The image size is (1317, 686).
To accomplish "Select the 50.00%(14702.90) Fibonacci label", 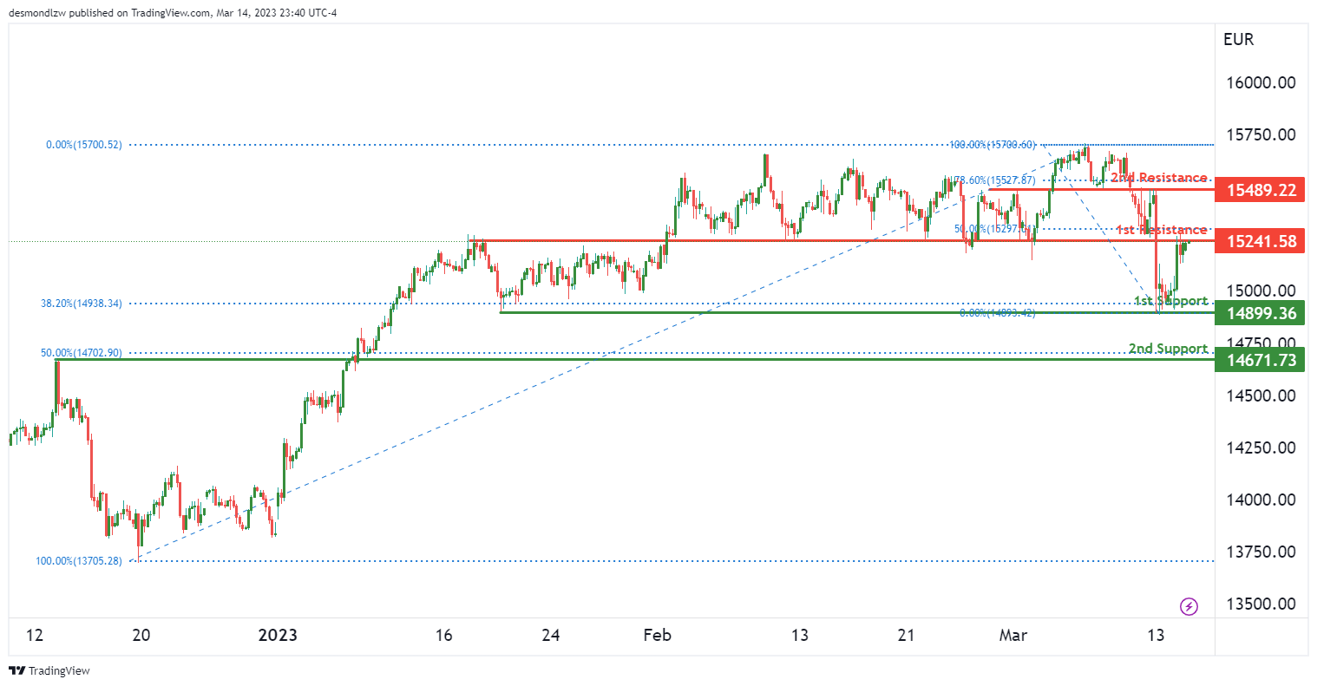I will tap(82, 353).
